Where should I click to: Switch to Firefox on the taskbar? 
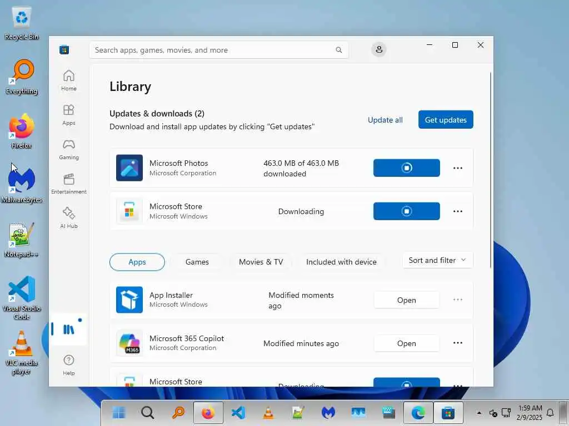pyautogui.click(x=208, y=412)
